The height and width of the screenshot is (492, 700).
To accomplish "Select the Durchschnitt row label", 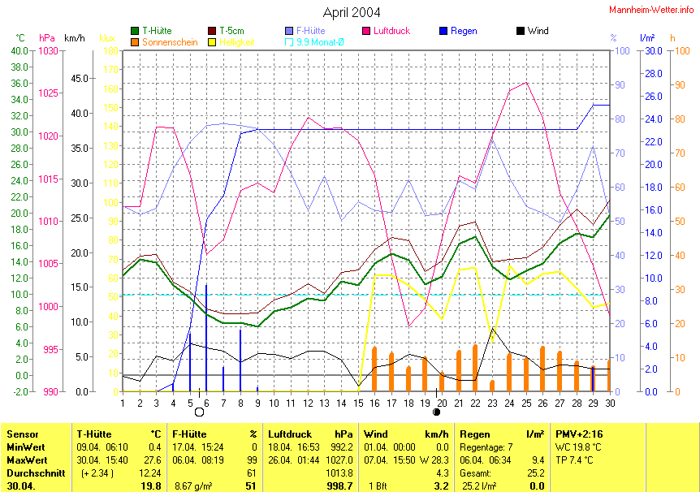I will (33, 473).
